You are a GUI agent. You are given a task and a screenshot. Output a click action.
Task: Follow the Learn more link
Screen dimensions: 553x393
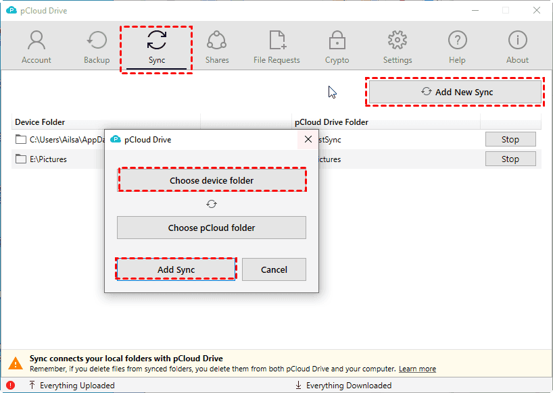[x=417, y=369]
